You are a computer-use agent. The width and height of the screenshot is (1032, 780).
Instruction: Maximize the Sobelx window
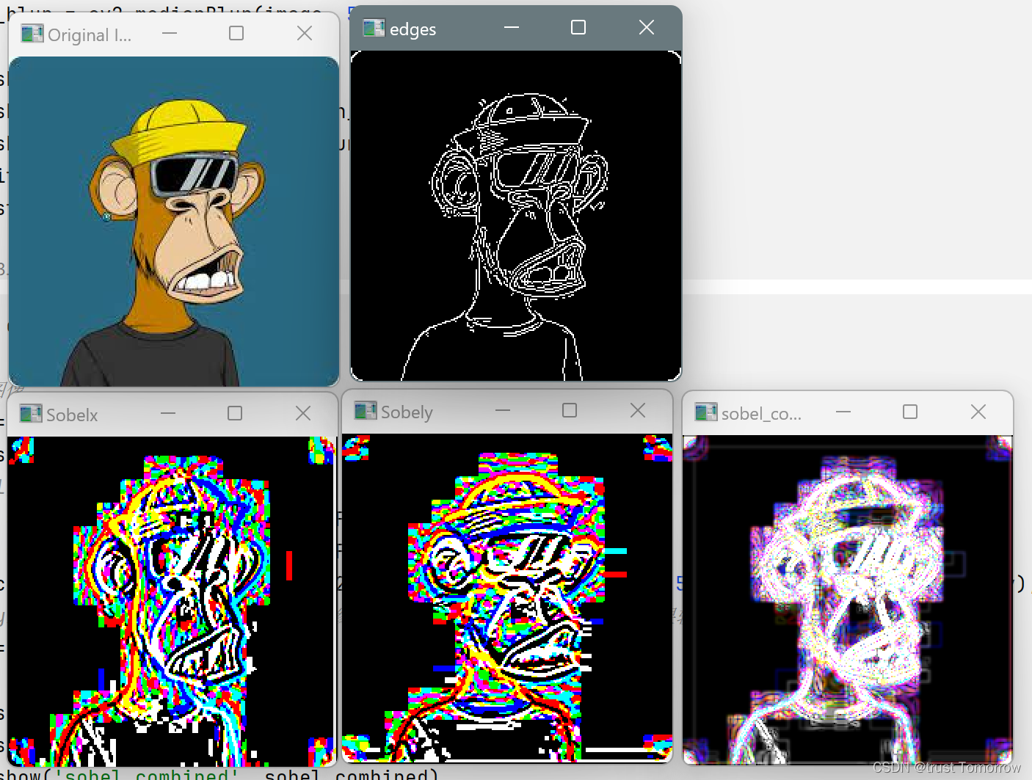click(x=235, y=413)
